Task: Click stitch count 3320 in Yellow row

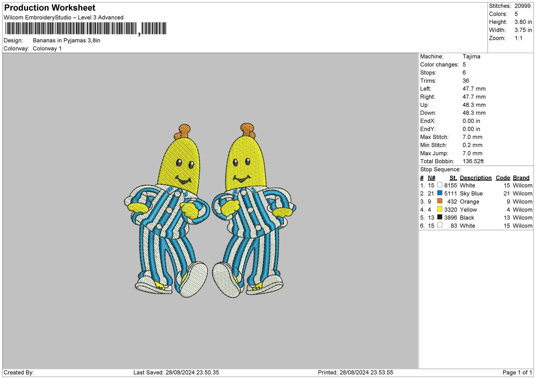Action: (x=451, y=210)
